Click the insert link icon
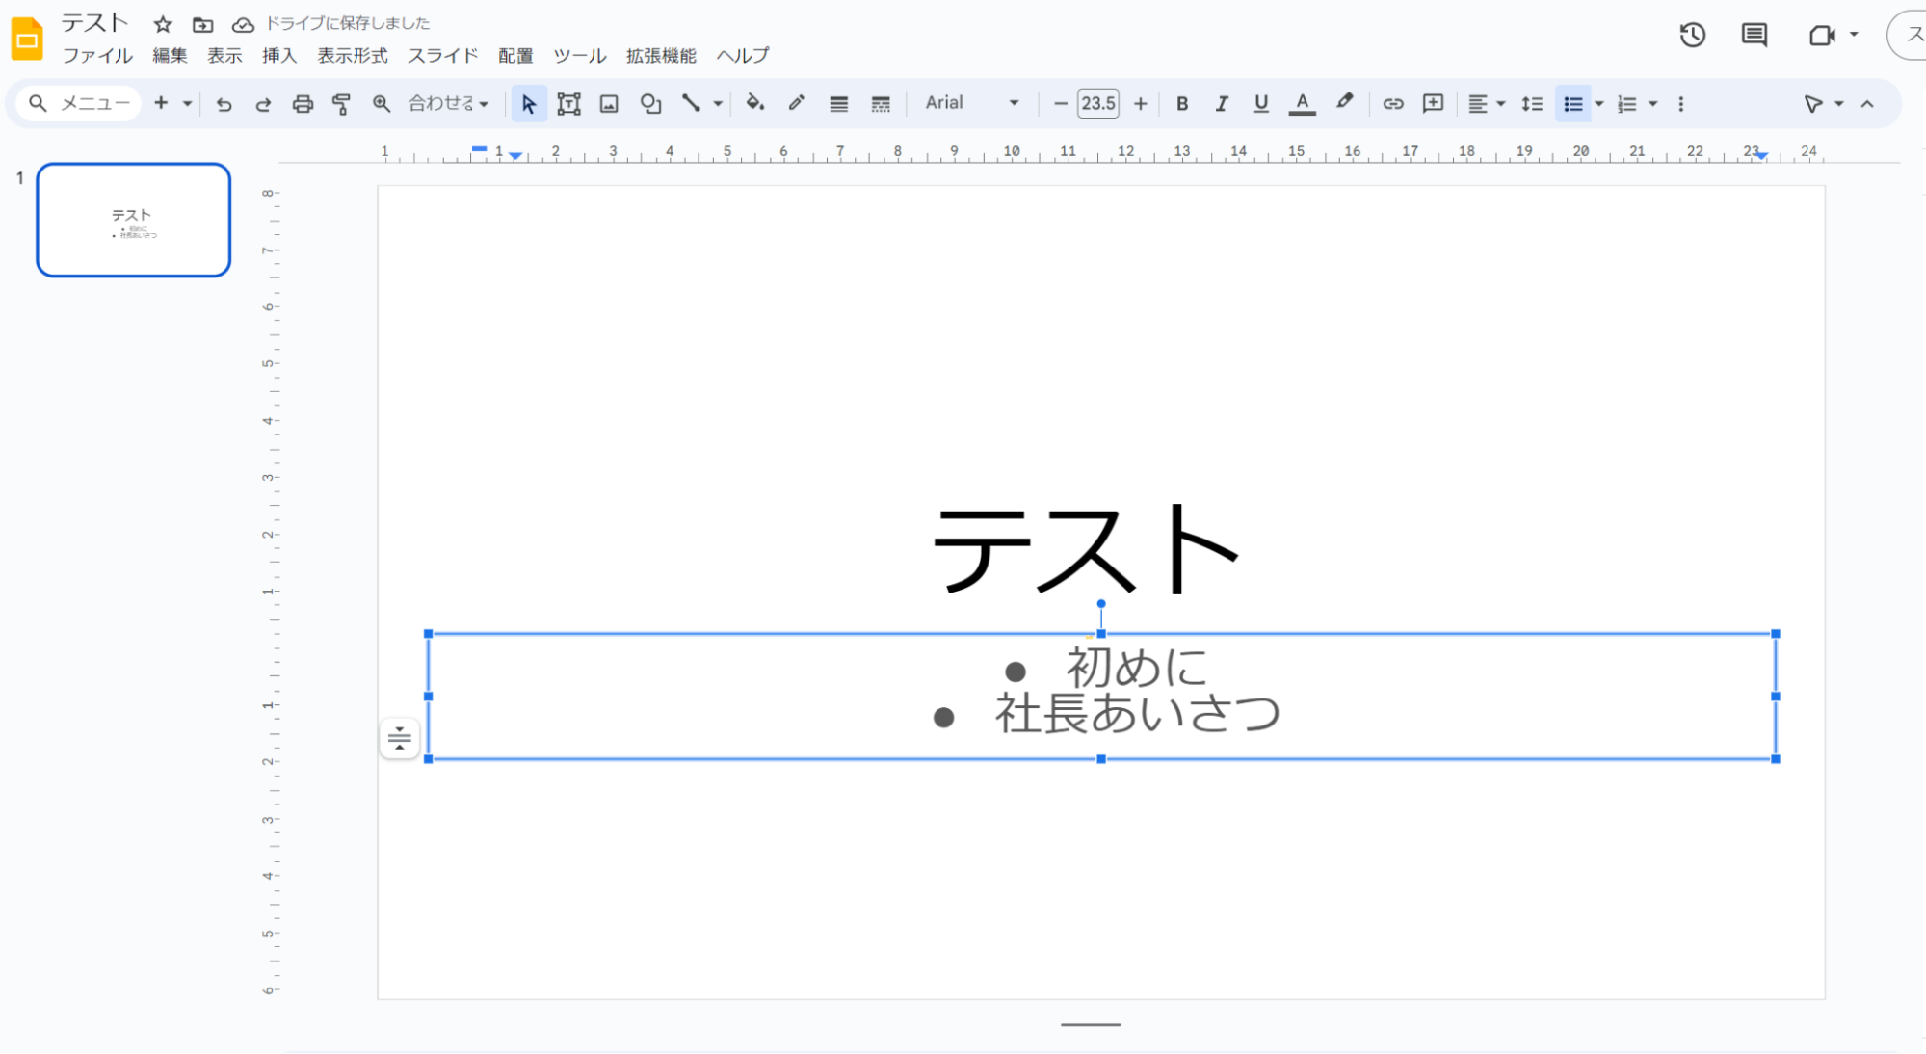This screenshot has width=1926, height=1054. point(1392,104)
